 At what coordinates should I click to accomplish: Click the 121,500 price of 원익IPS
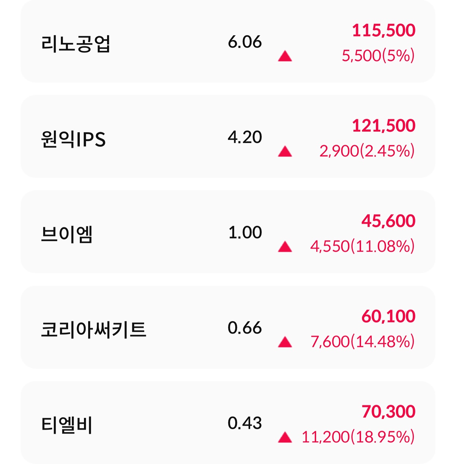(x=383, y=126)
